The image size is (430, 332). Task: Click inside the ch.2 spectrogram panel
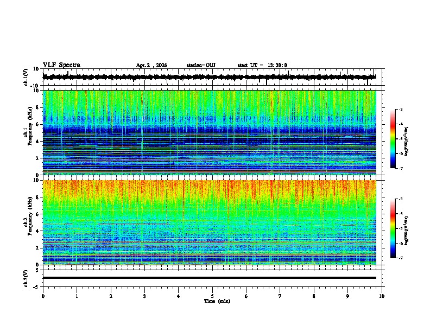coord(210,222)
